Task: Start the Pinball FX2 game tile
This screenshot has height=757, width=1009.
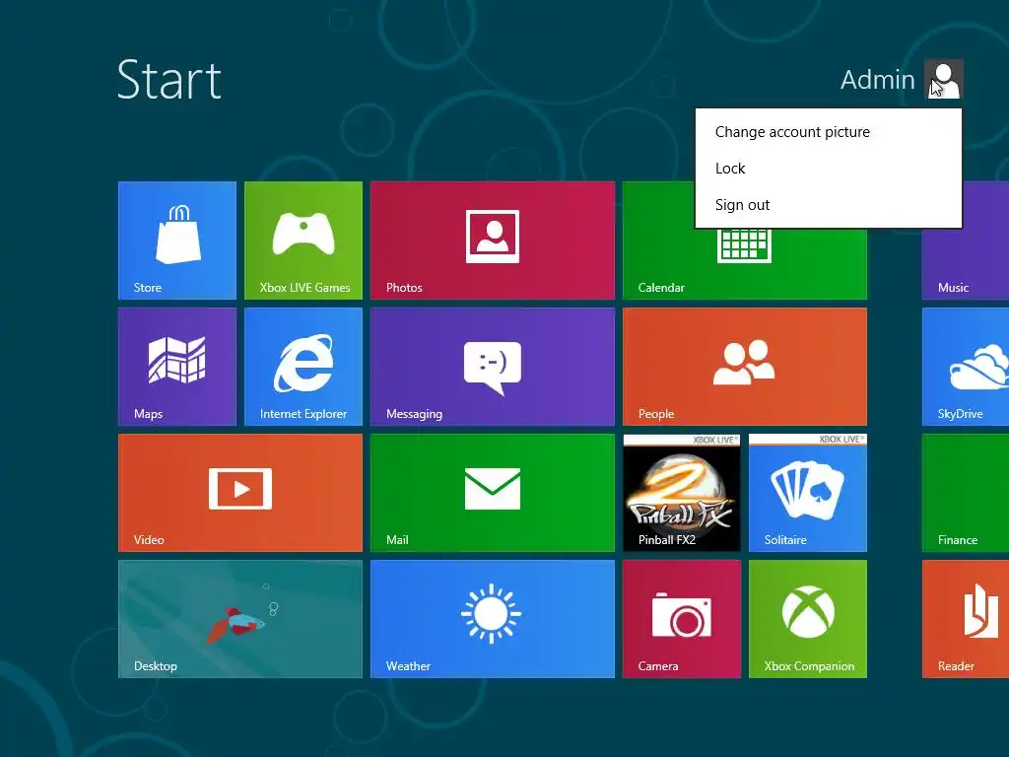Action: point(682,493)
